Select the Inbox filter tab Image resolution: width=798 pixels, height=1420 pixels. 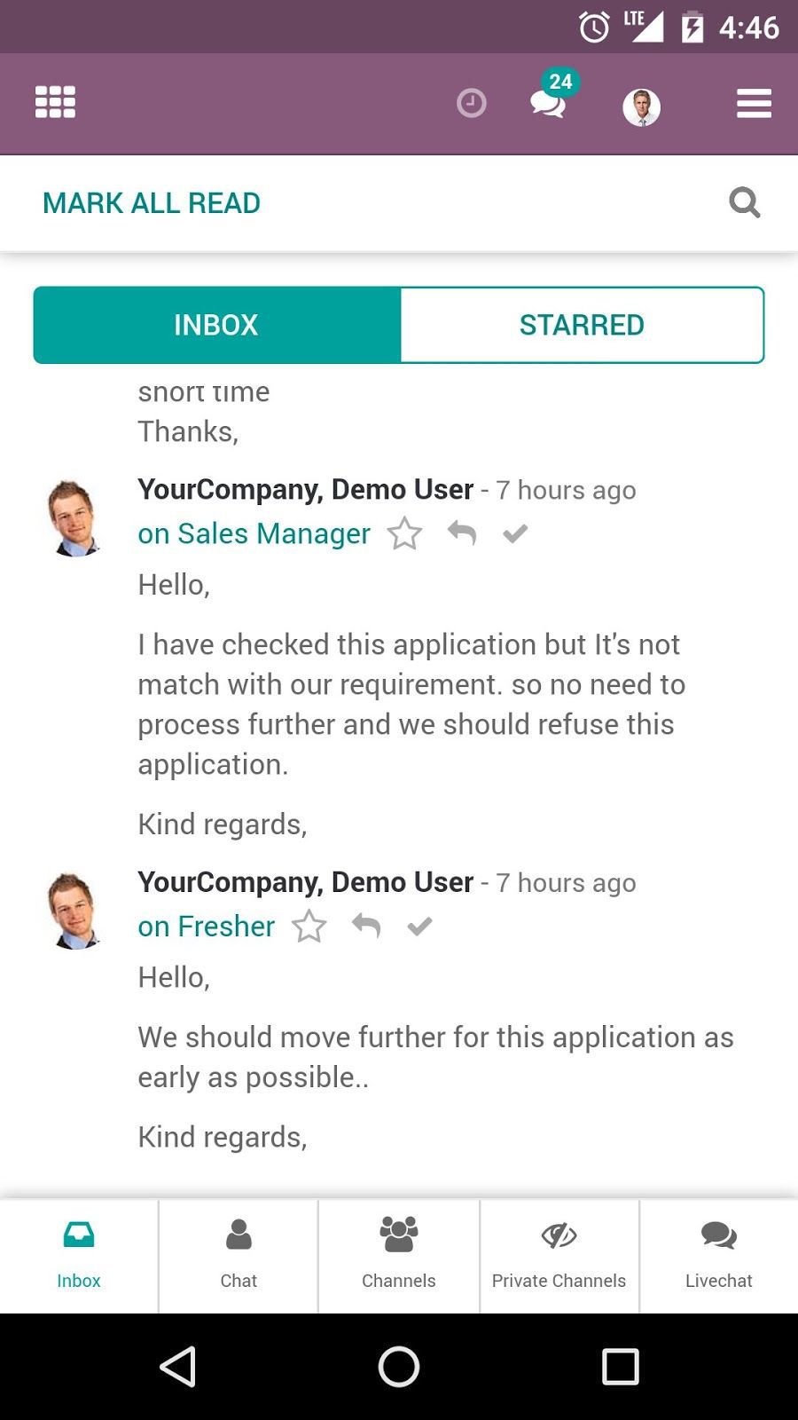tap(216, 325)
